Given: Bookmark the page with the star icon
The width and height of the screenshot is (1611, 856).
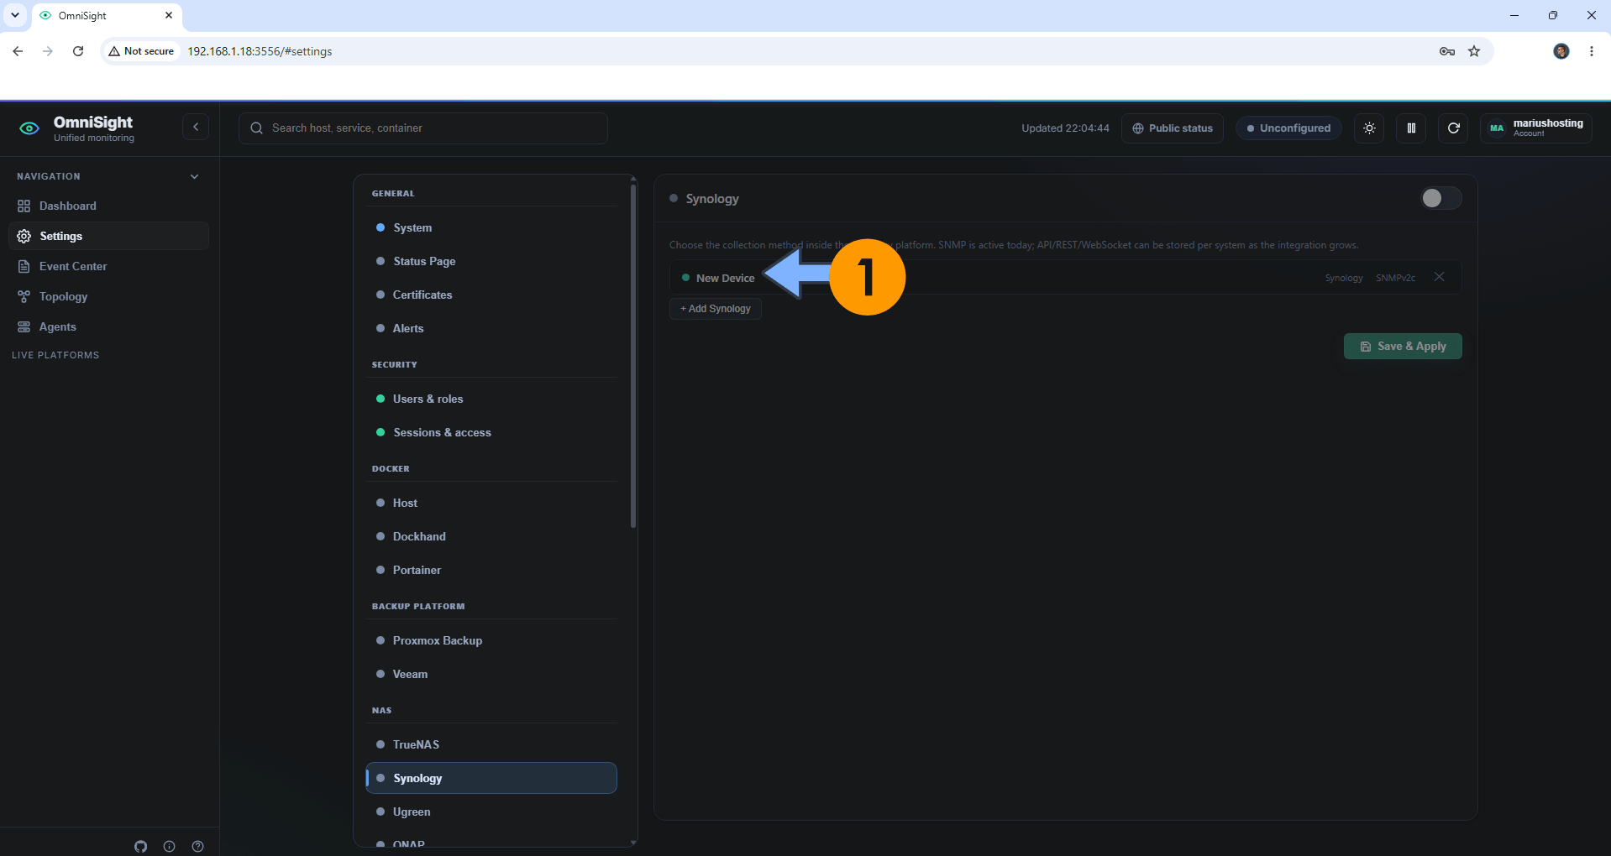Looking at the screenshot, I should coord(1474,51).
